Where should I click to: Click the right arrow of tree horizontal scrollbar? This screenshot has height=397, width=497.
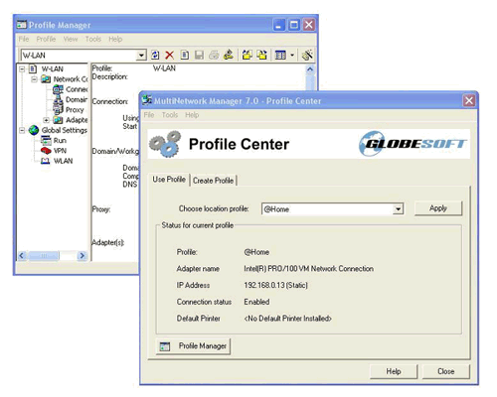click(x=82, y=256)
